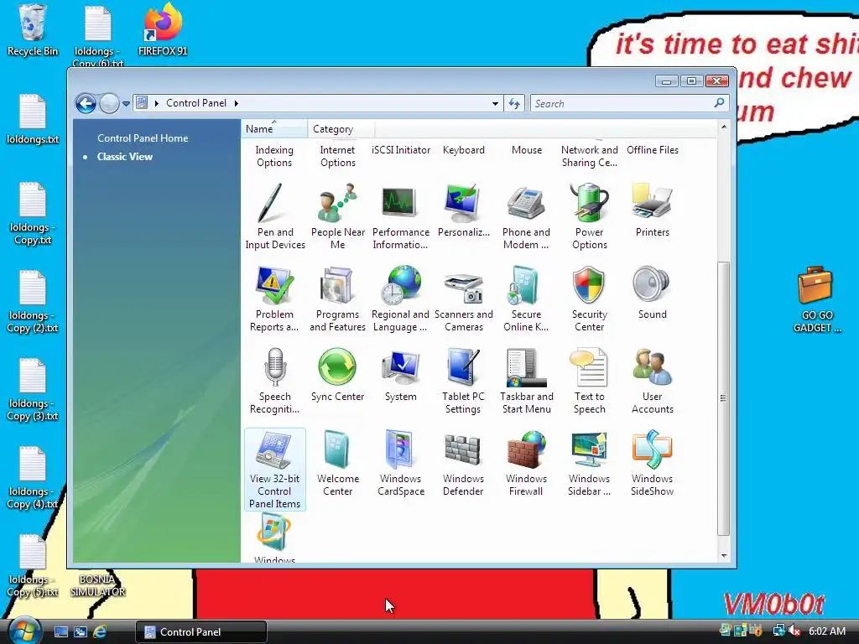
Task: Open Performance Information and Tools
Action: (400, 217)
